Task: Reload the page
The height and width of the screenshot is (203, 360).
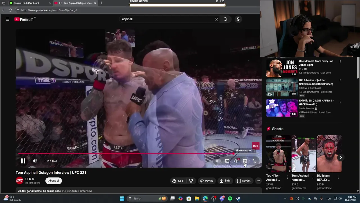Action: pos(10,10)
